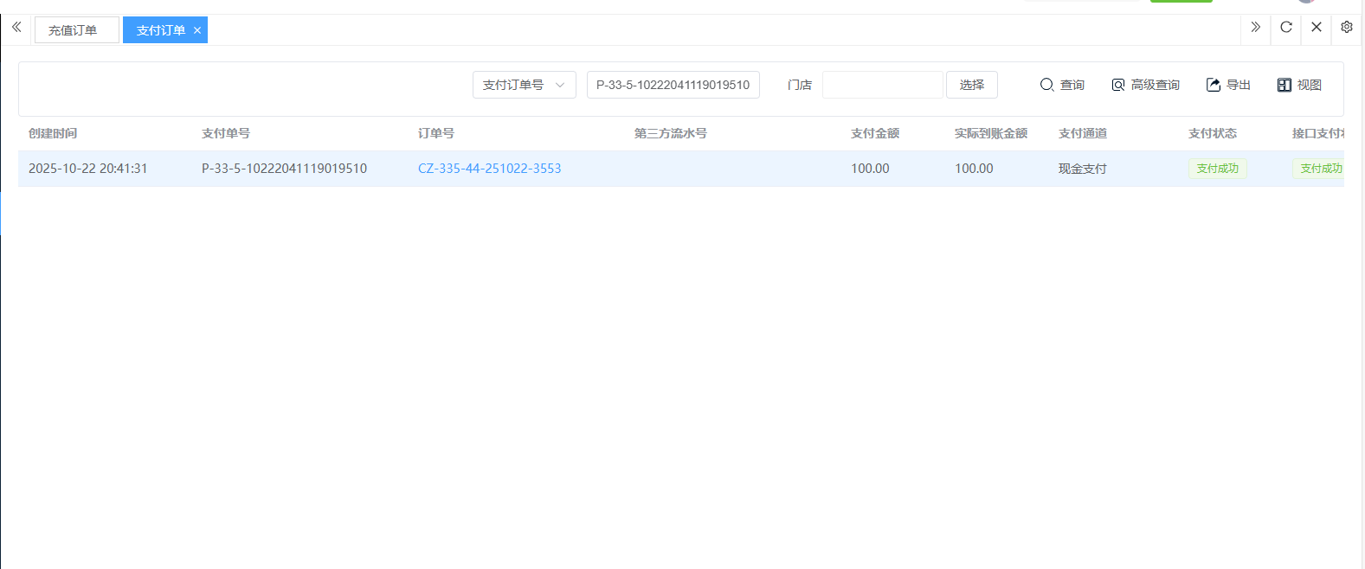Viewport: 1365px width, 569px height.
Task: Click the double-right arrow tab scroll icon
Action: click(x=1255, y=28)
